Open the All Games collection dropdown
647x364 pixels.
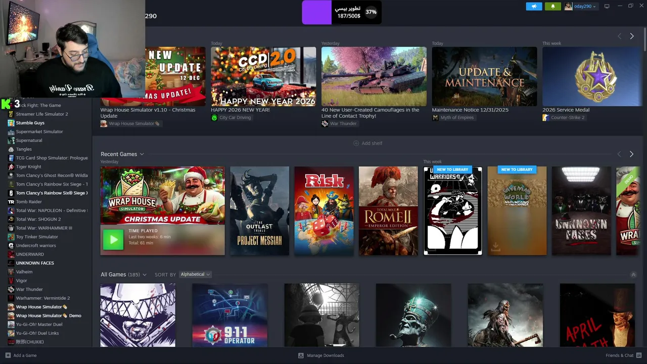tap(145, 275)
